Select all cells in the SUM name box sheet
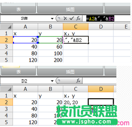 coord(6,27)
